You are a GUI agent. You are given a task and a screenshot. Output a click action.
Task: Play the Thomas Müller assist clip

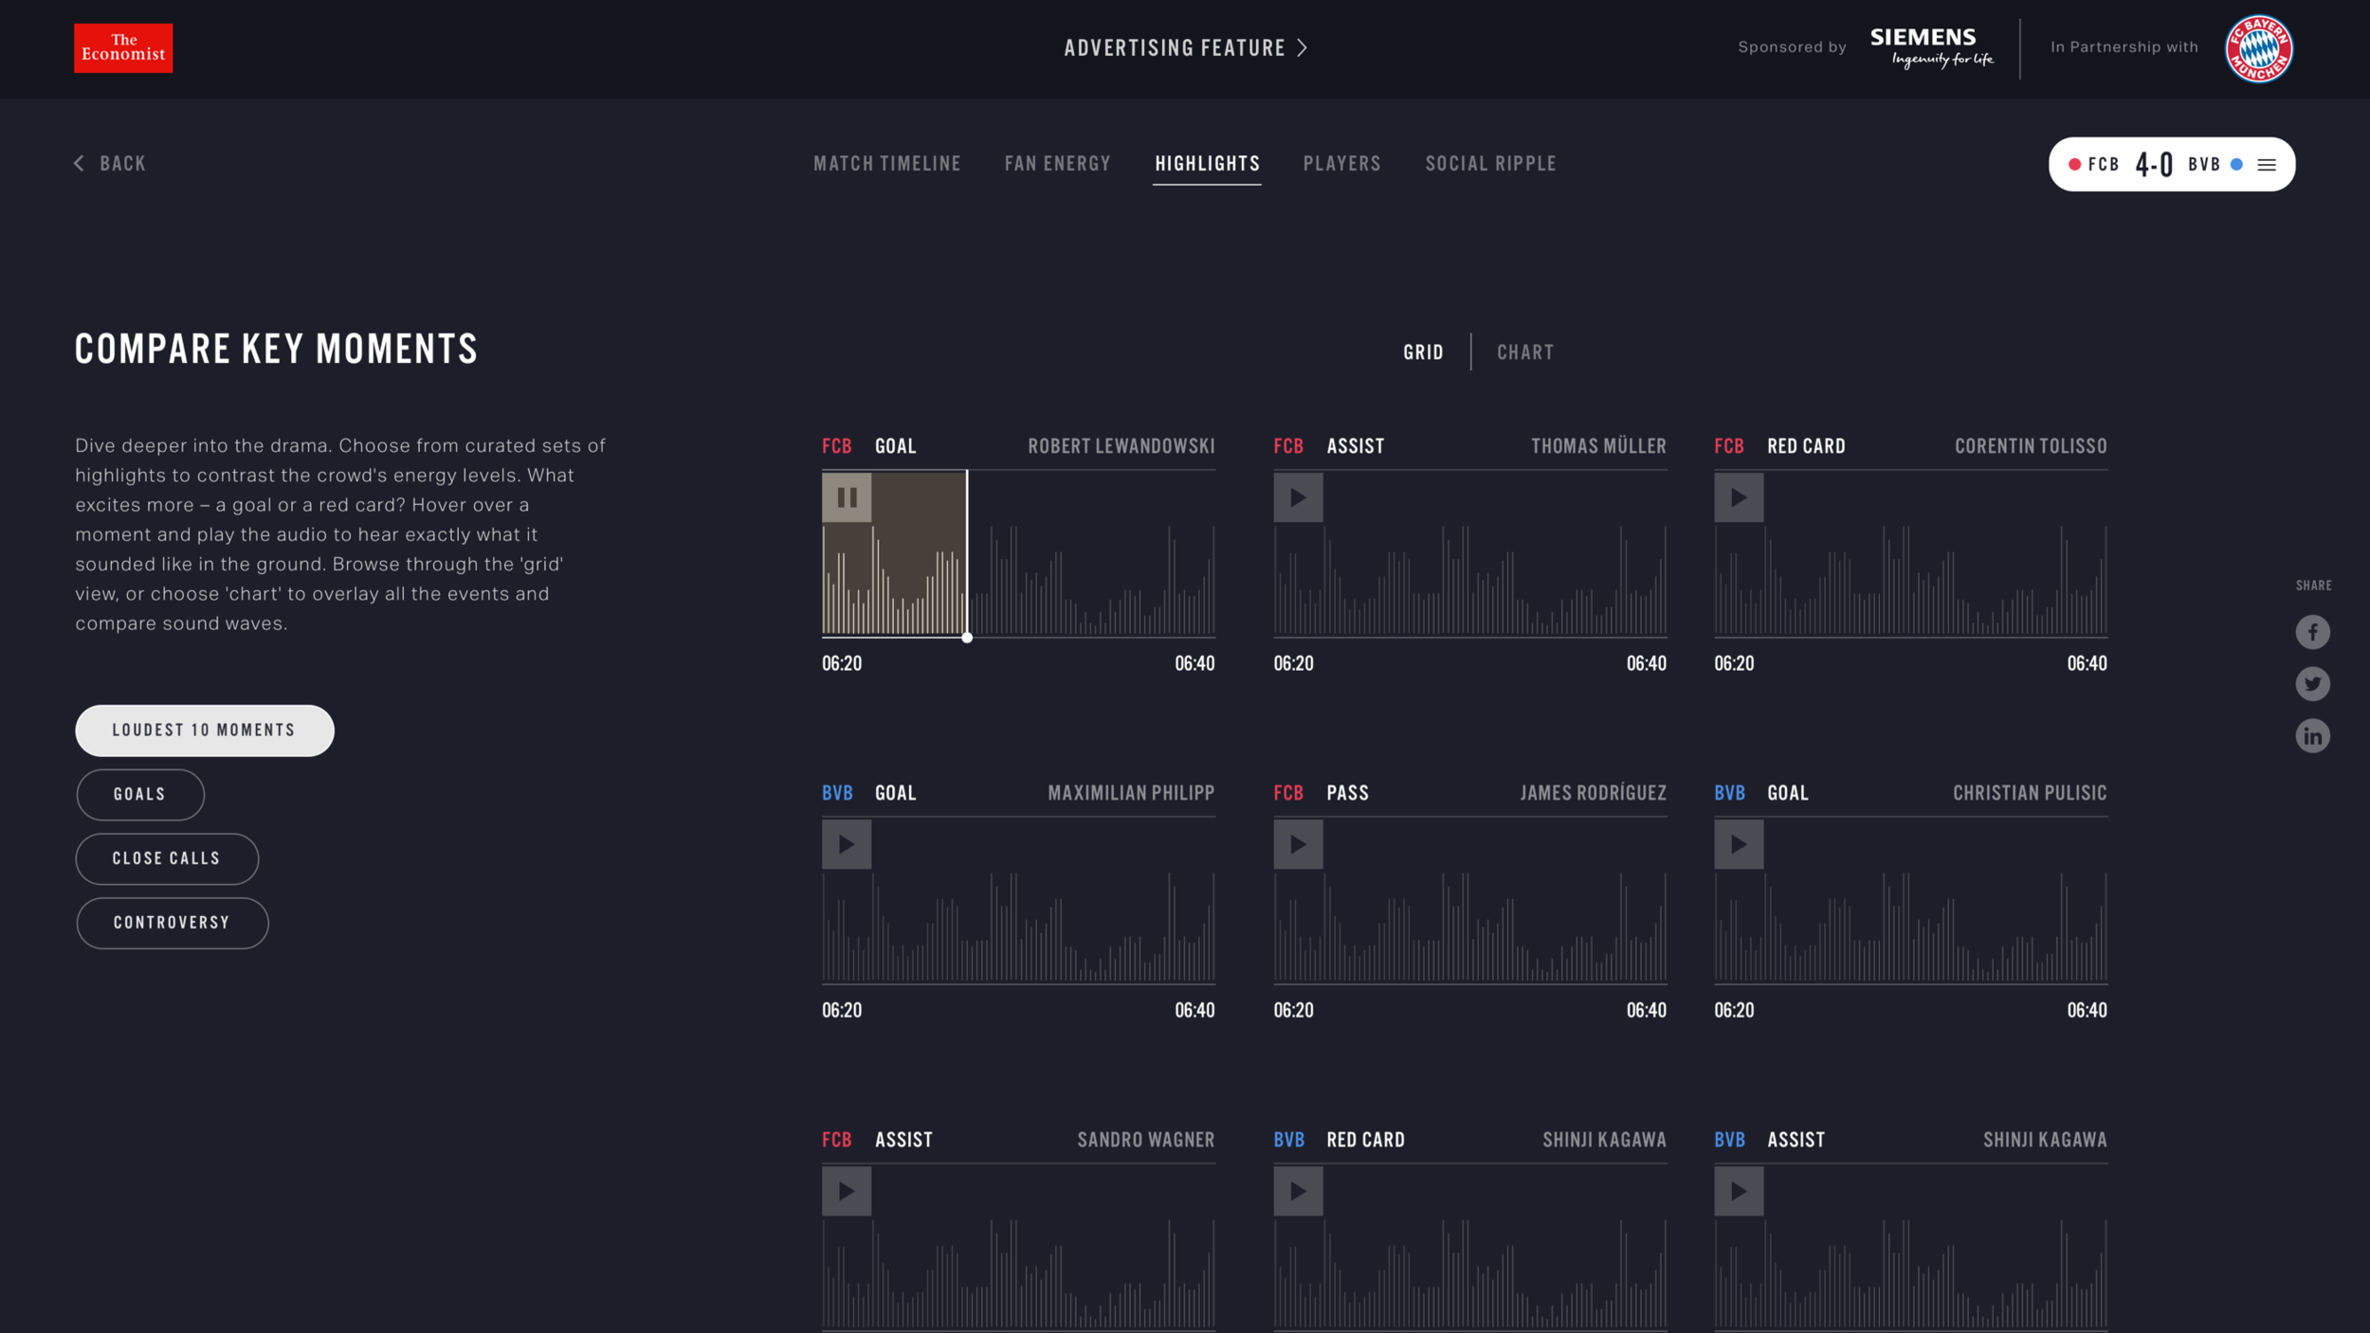click(x=1298, y=497)
